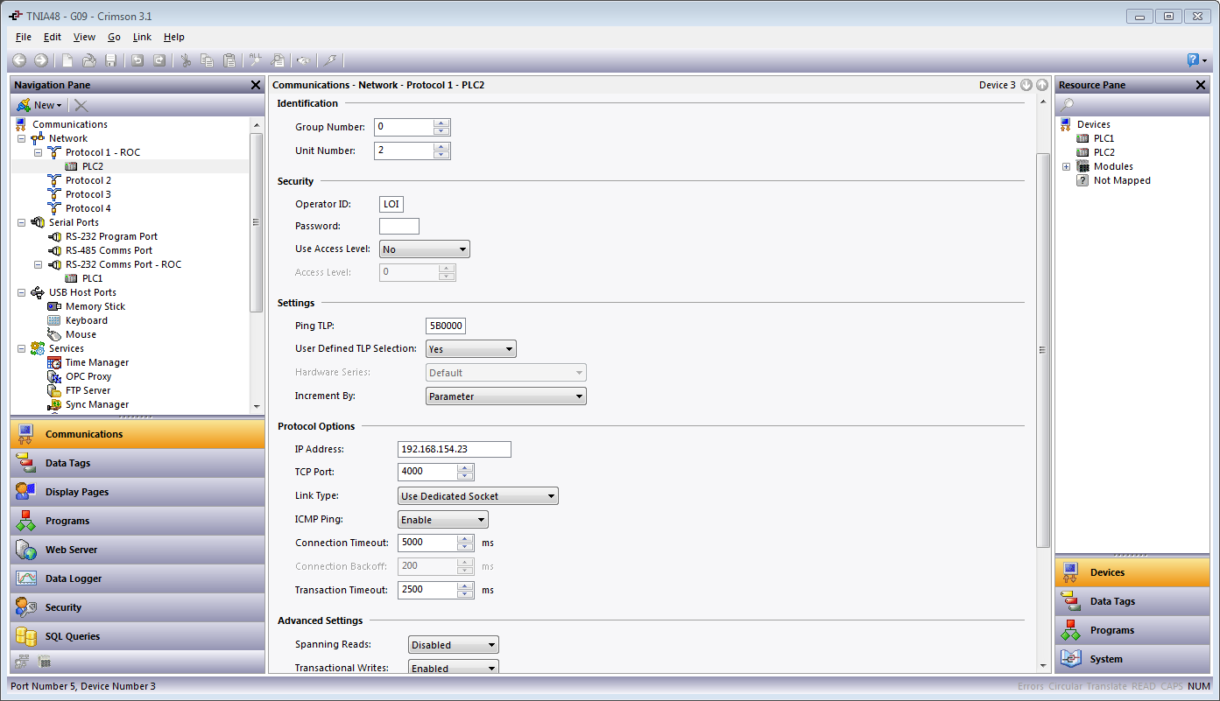The width and height of the screenshot is (1220, 701).
Task: Click the Redo toolbar icon
Action: click(x=159, y=60)
